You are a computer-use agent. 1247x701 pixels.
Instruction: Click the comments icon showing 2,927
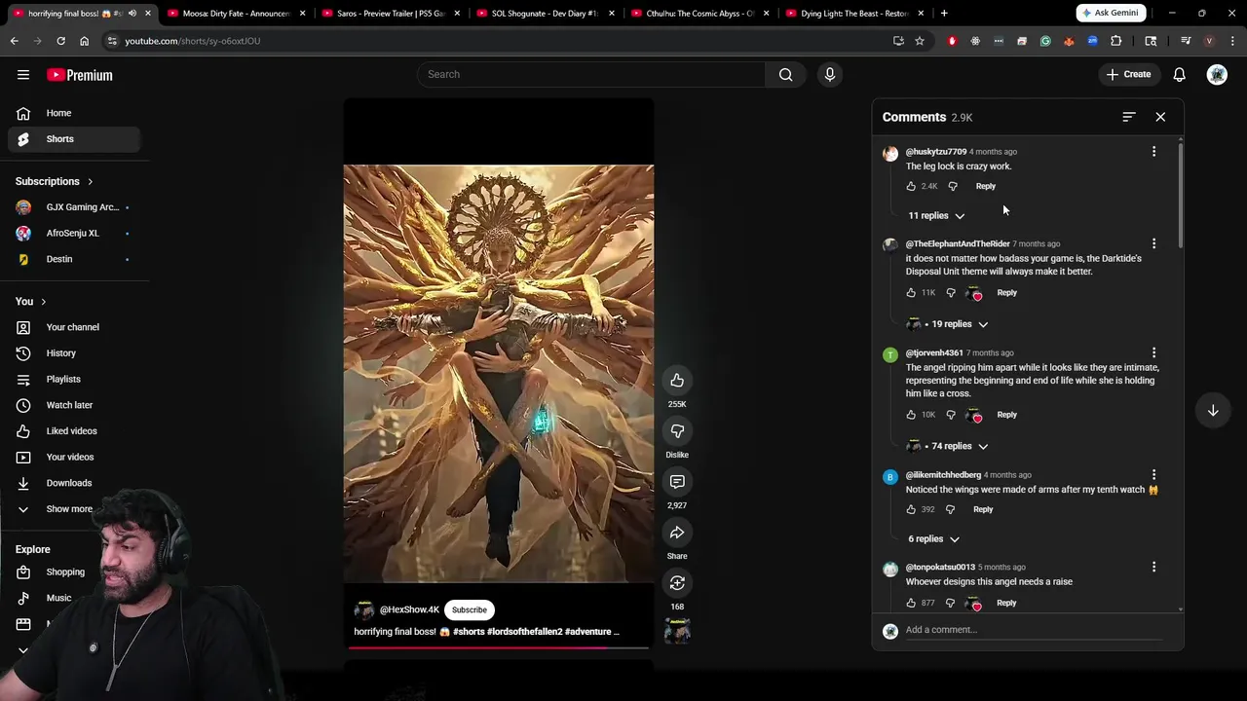click(x=677, y=482)
